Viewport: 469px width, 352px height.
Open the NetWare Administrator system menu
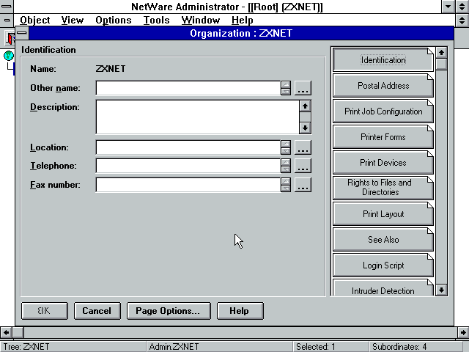coord(7,7)
